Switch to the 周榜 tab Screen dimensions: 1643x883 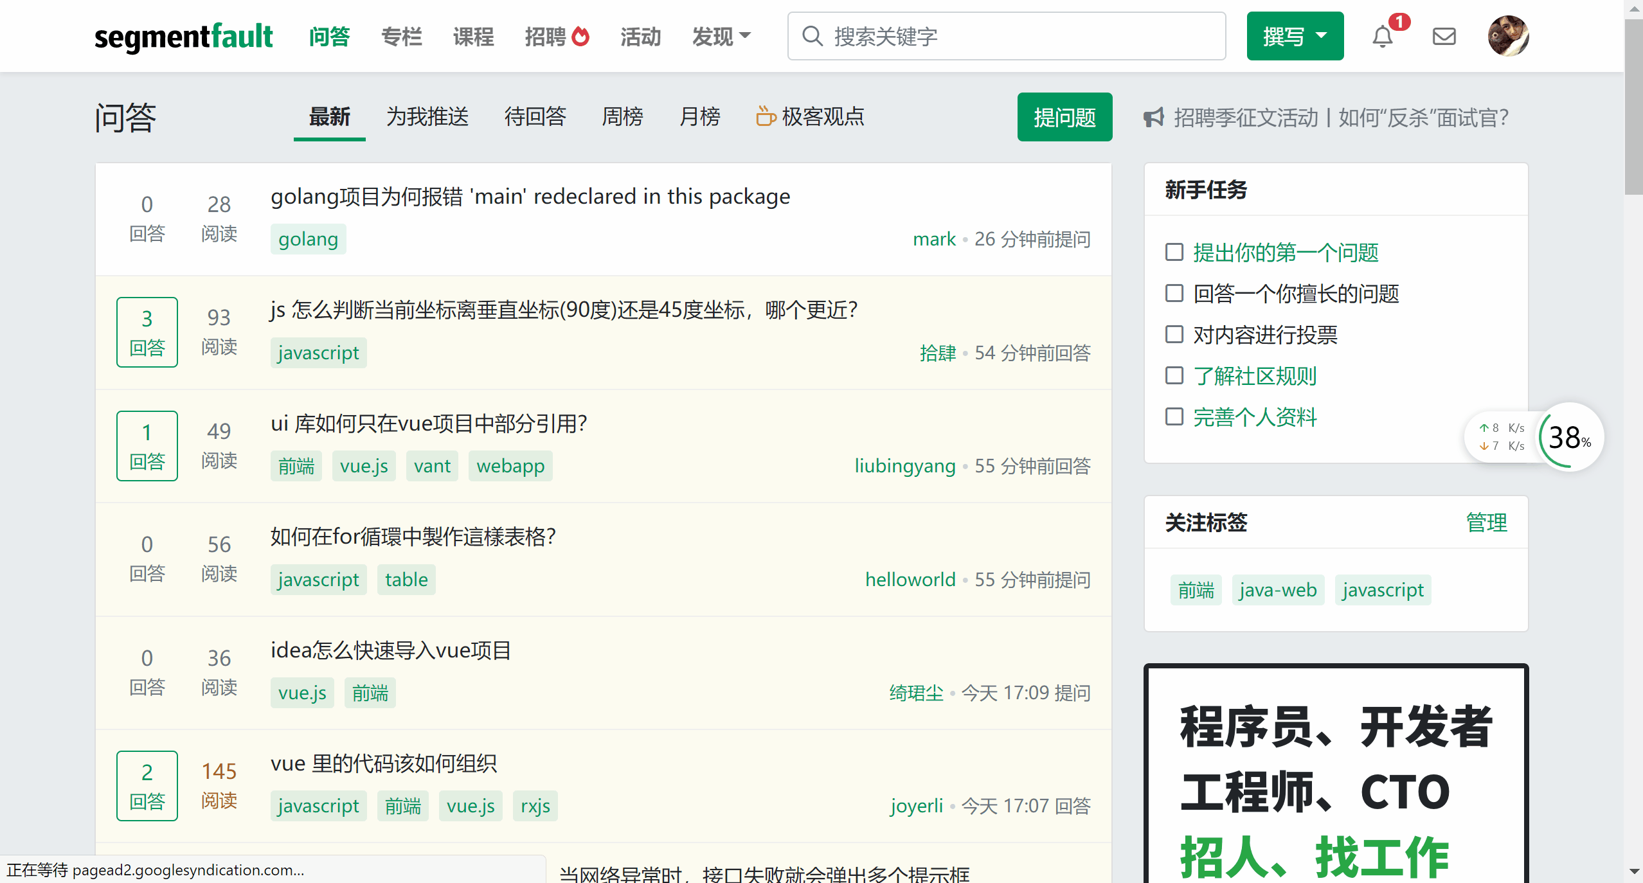[622, 117]
